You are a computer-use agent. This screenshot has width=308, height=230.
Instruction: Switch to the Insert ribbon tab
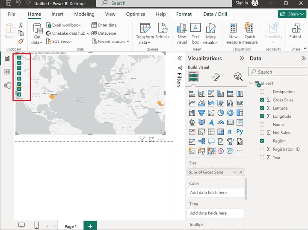click(x=57, y=14)
